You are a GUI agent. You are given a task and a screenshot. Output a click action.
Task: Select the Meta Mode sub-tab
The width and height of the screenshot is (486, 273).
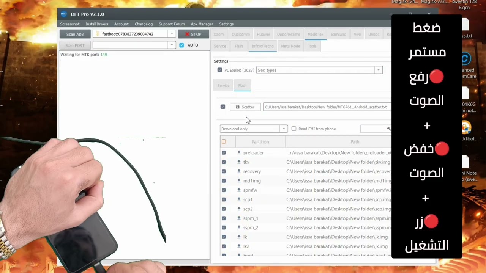[290, 46]
